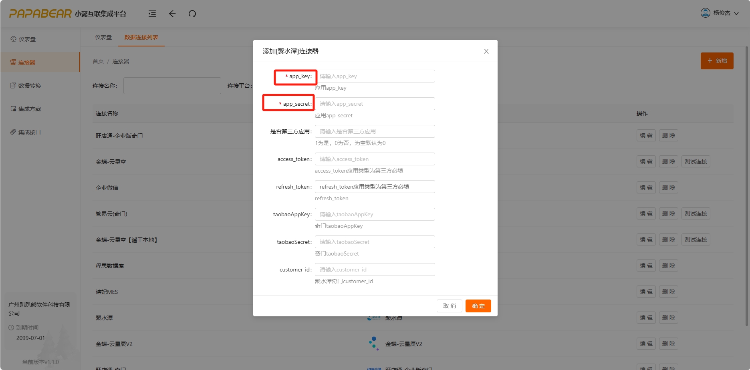The height and width of the screenshot is (370, 750).
Task: Open the 集成方案 sidebar item
Action: pos(30,109)
